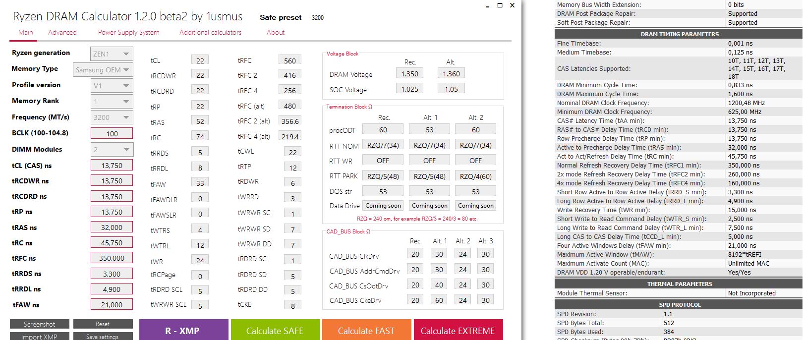Click the Alt. 1 CAD_BUS CsOdtDrv value 40

pyautogui.click(x=439, y=284)
